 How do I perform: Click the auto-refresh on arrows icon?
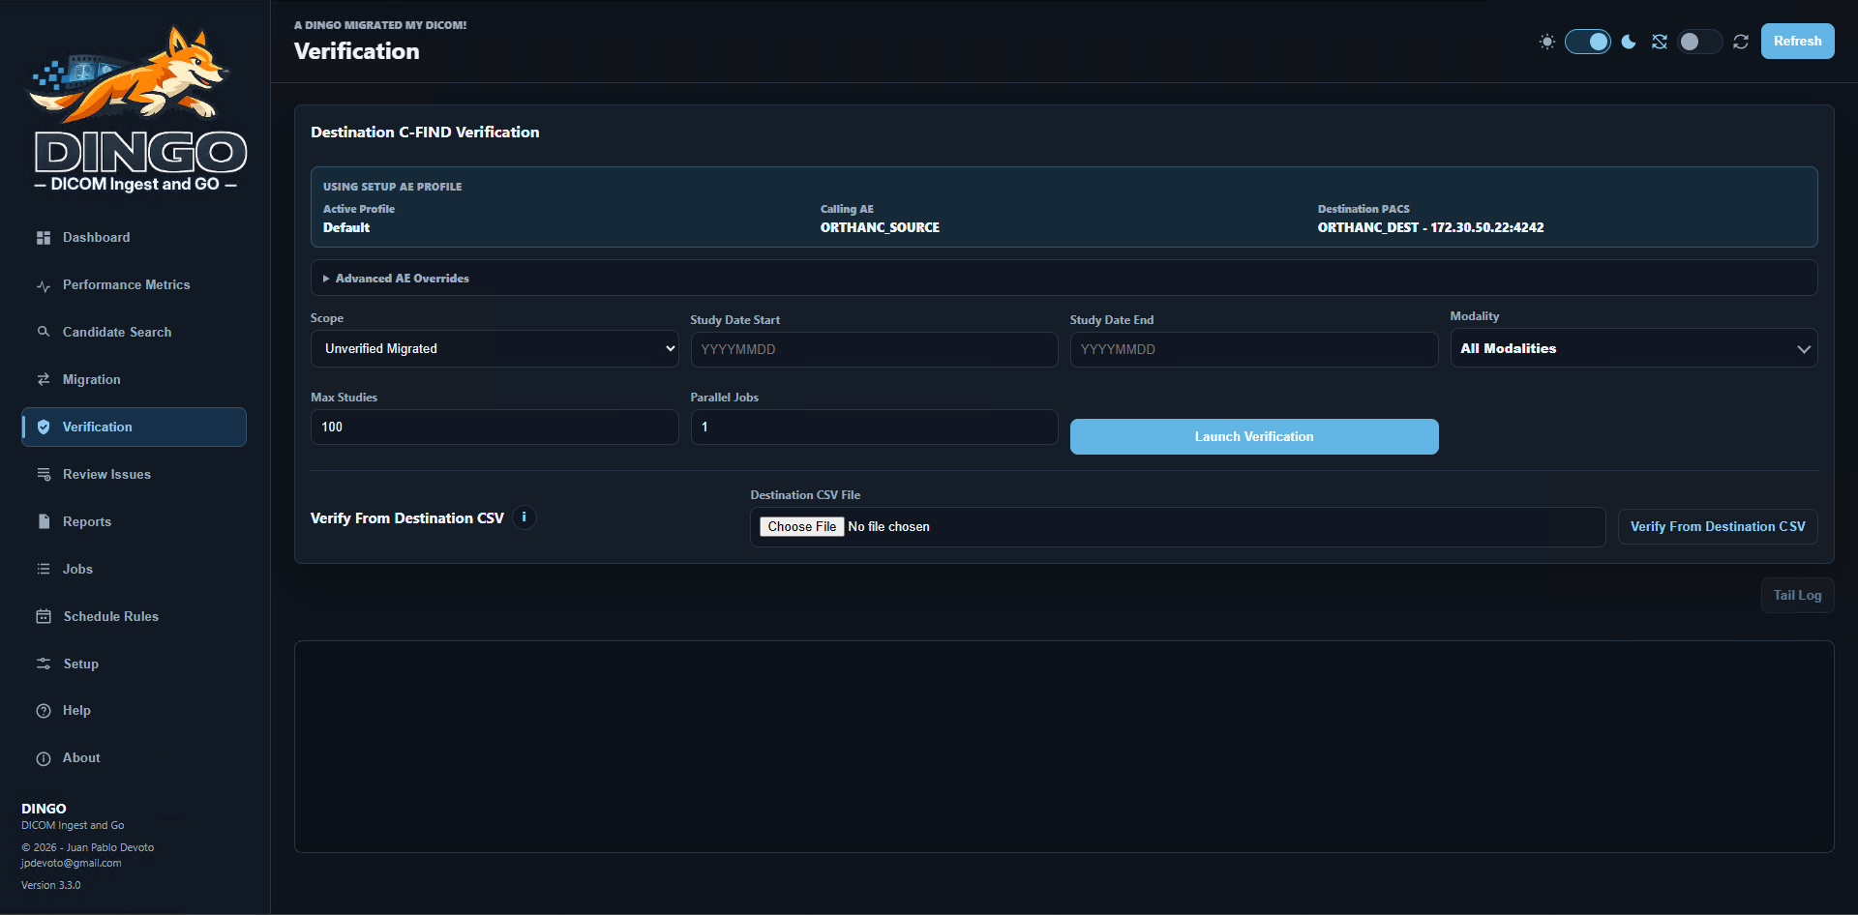coord(1741,42)
